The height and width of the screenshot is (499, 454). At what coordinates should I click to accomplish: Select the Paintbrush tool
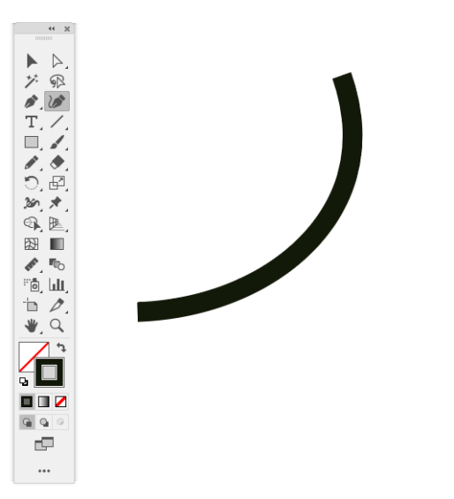coord(57,142)
